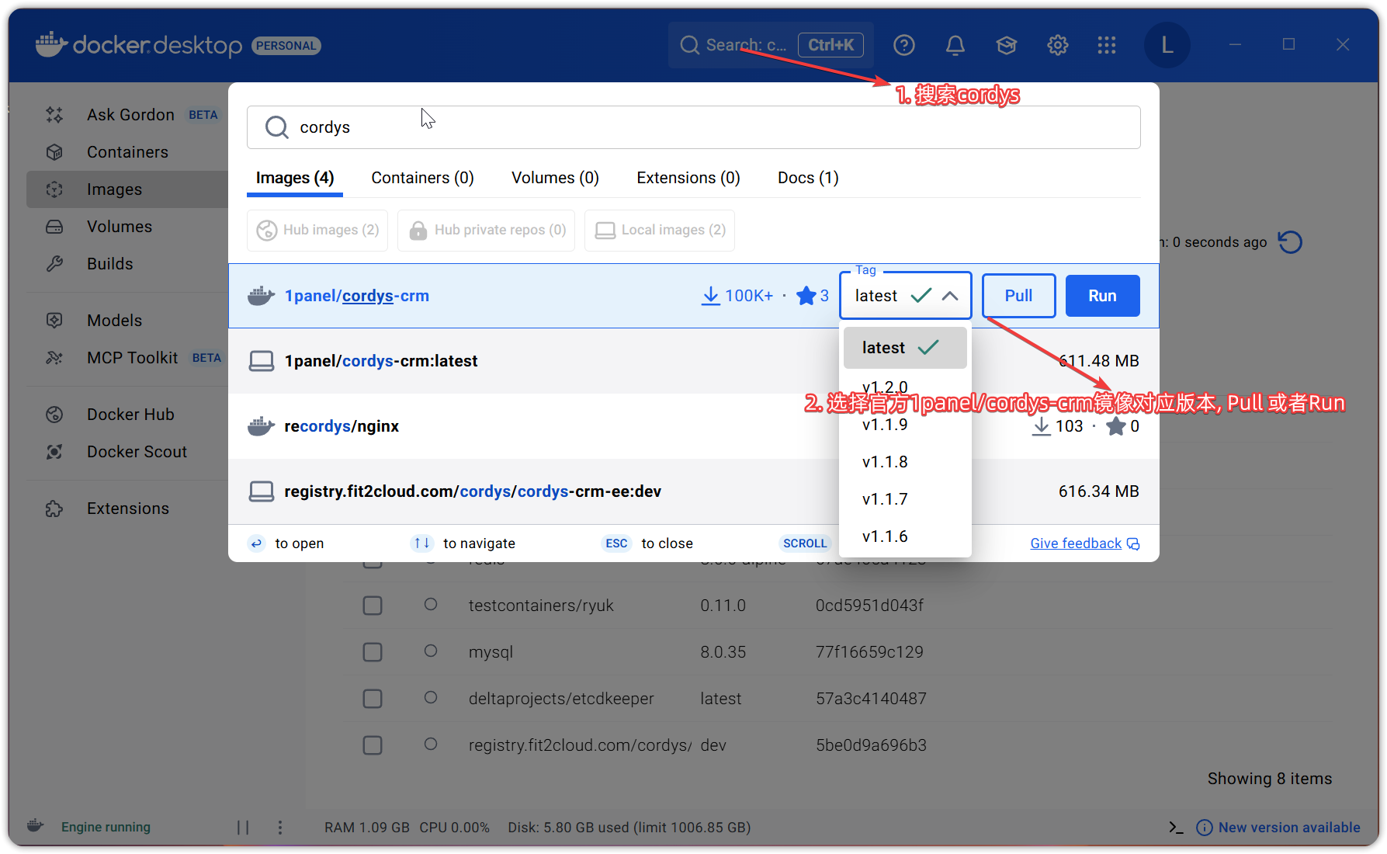
Task: Click the refresh icon beside seconds ago
Action: point(1290,242)
